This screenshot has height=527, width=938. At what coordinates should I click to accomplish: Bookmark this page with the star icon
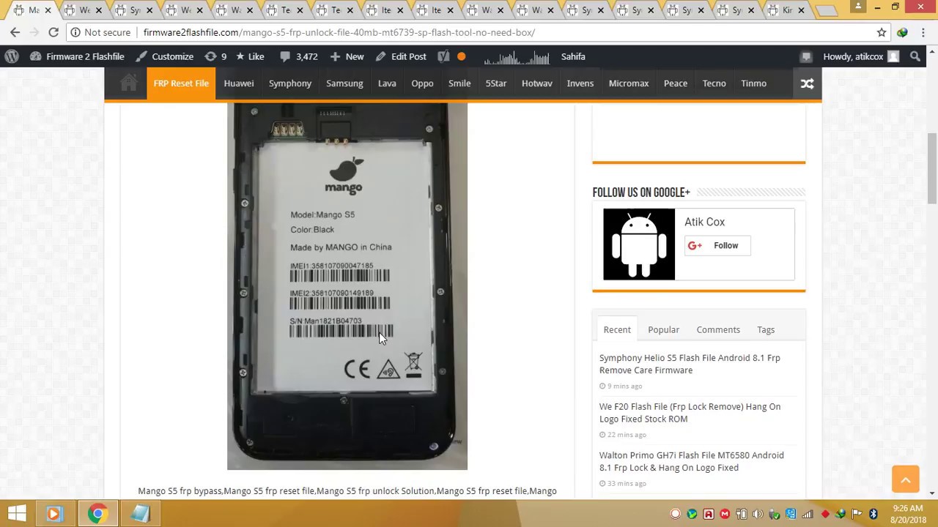tap(882, 32)
